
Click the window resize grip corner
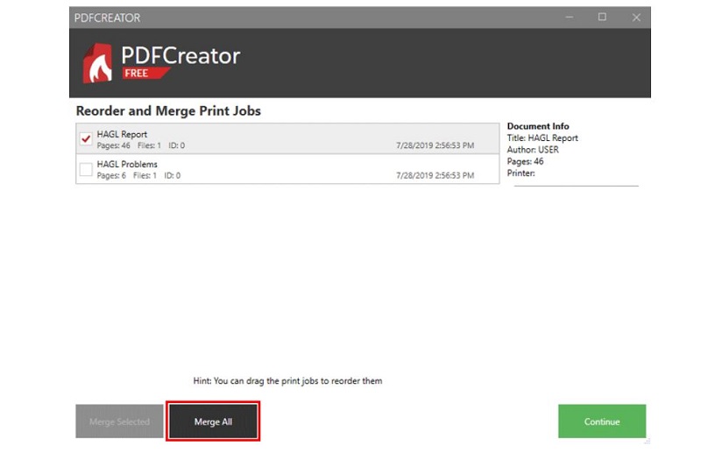click(x=647, y=442)
